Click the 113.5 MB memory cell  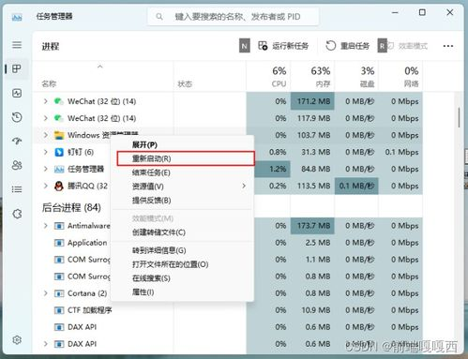(x=312, y=186)
